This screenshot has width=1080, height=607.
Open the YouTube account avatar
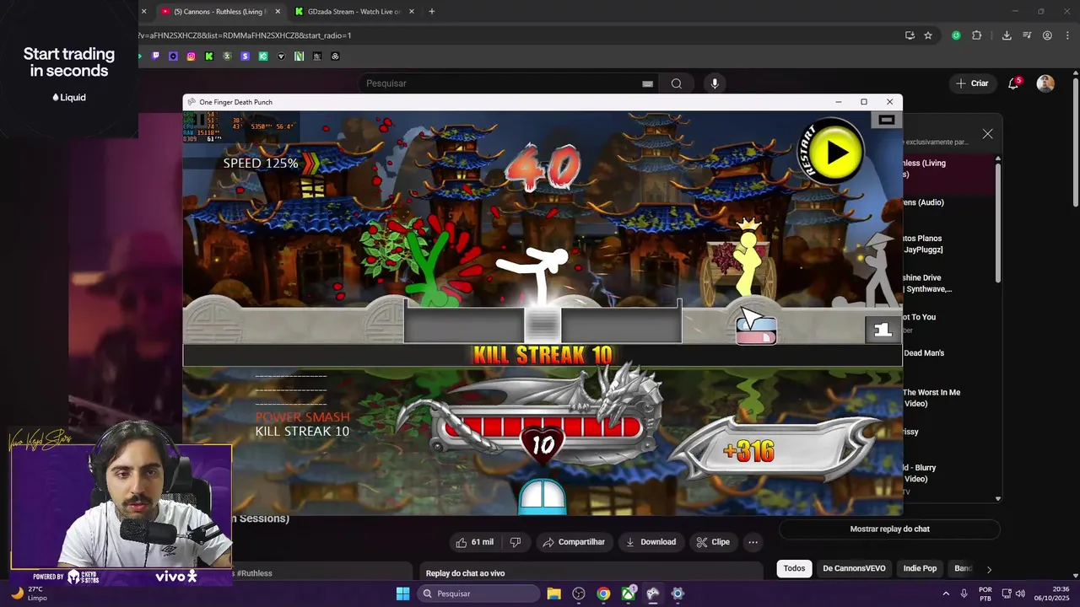pyautogui.click(x=1045, y=83)
